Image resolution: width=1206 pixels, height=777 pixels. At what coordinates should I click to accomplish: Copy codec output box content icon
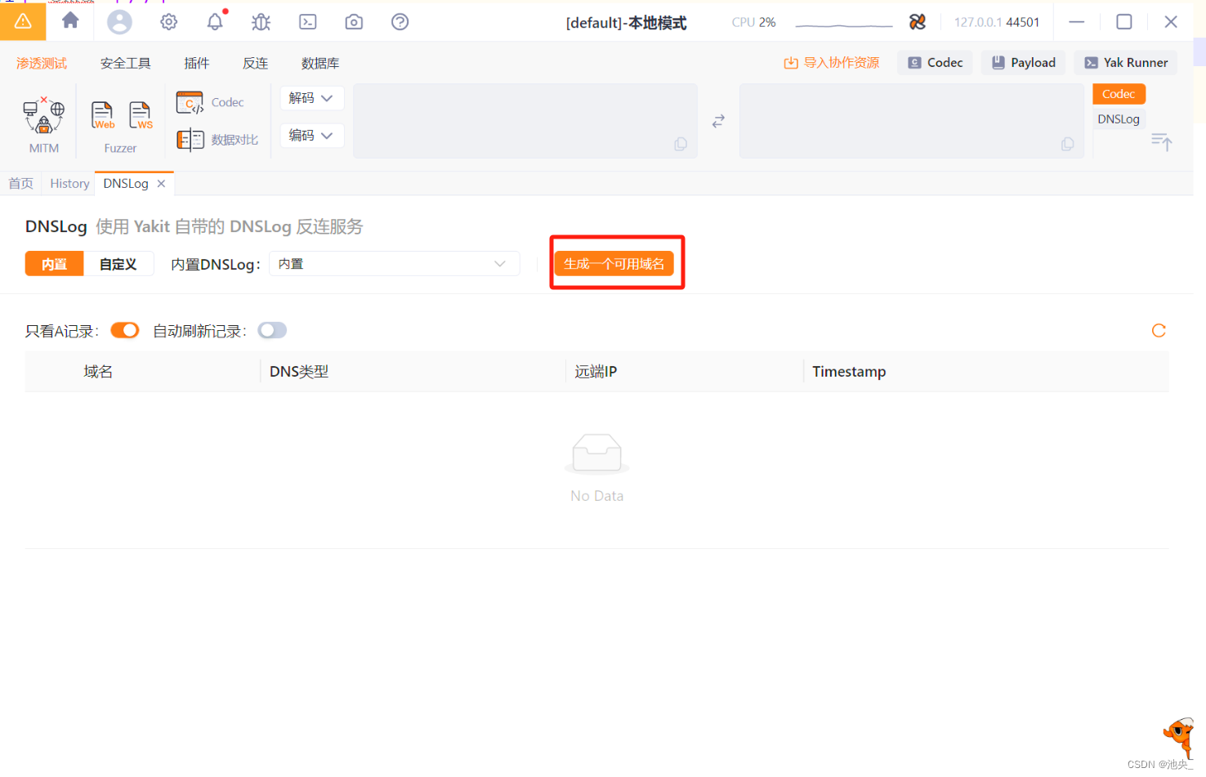pos(1067,145)
